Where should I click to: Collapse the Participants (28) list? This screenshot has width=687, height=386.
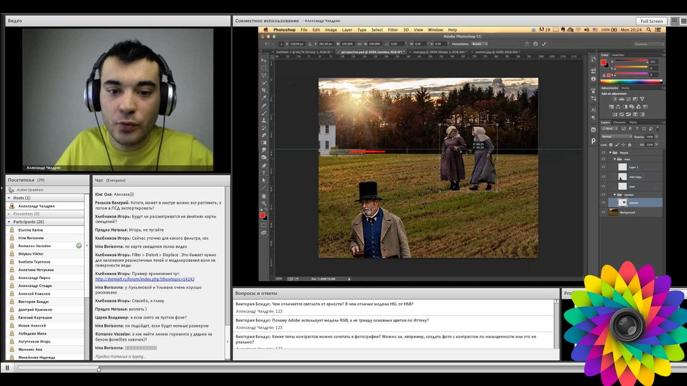click(x=9, y=222)
